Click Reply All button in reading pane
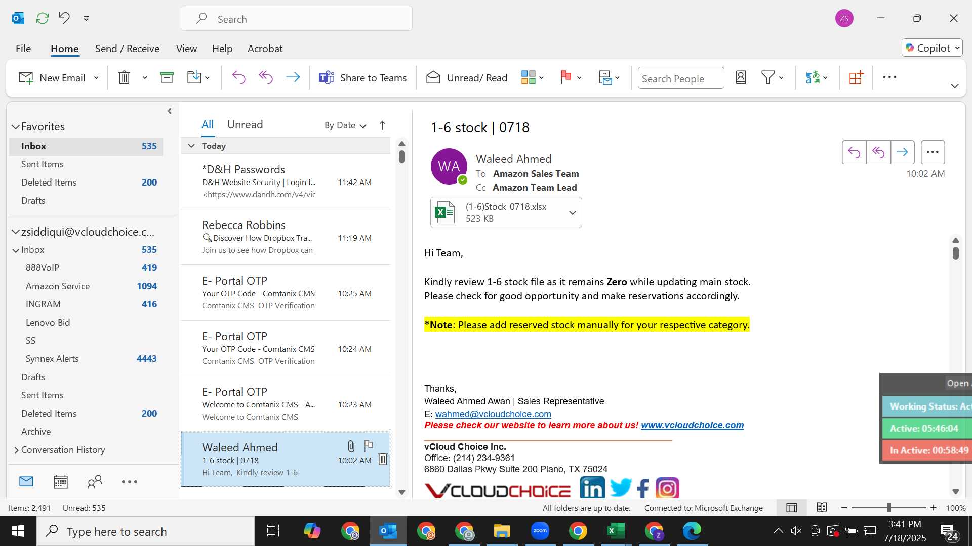The image size is (972, 546). 878,152
